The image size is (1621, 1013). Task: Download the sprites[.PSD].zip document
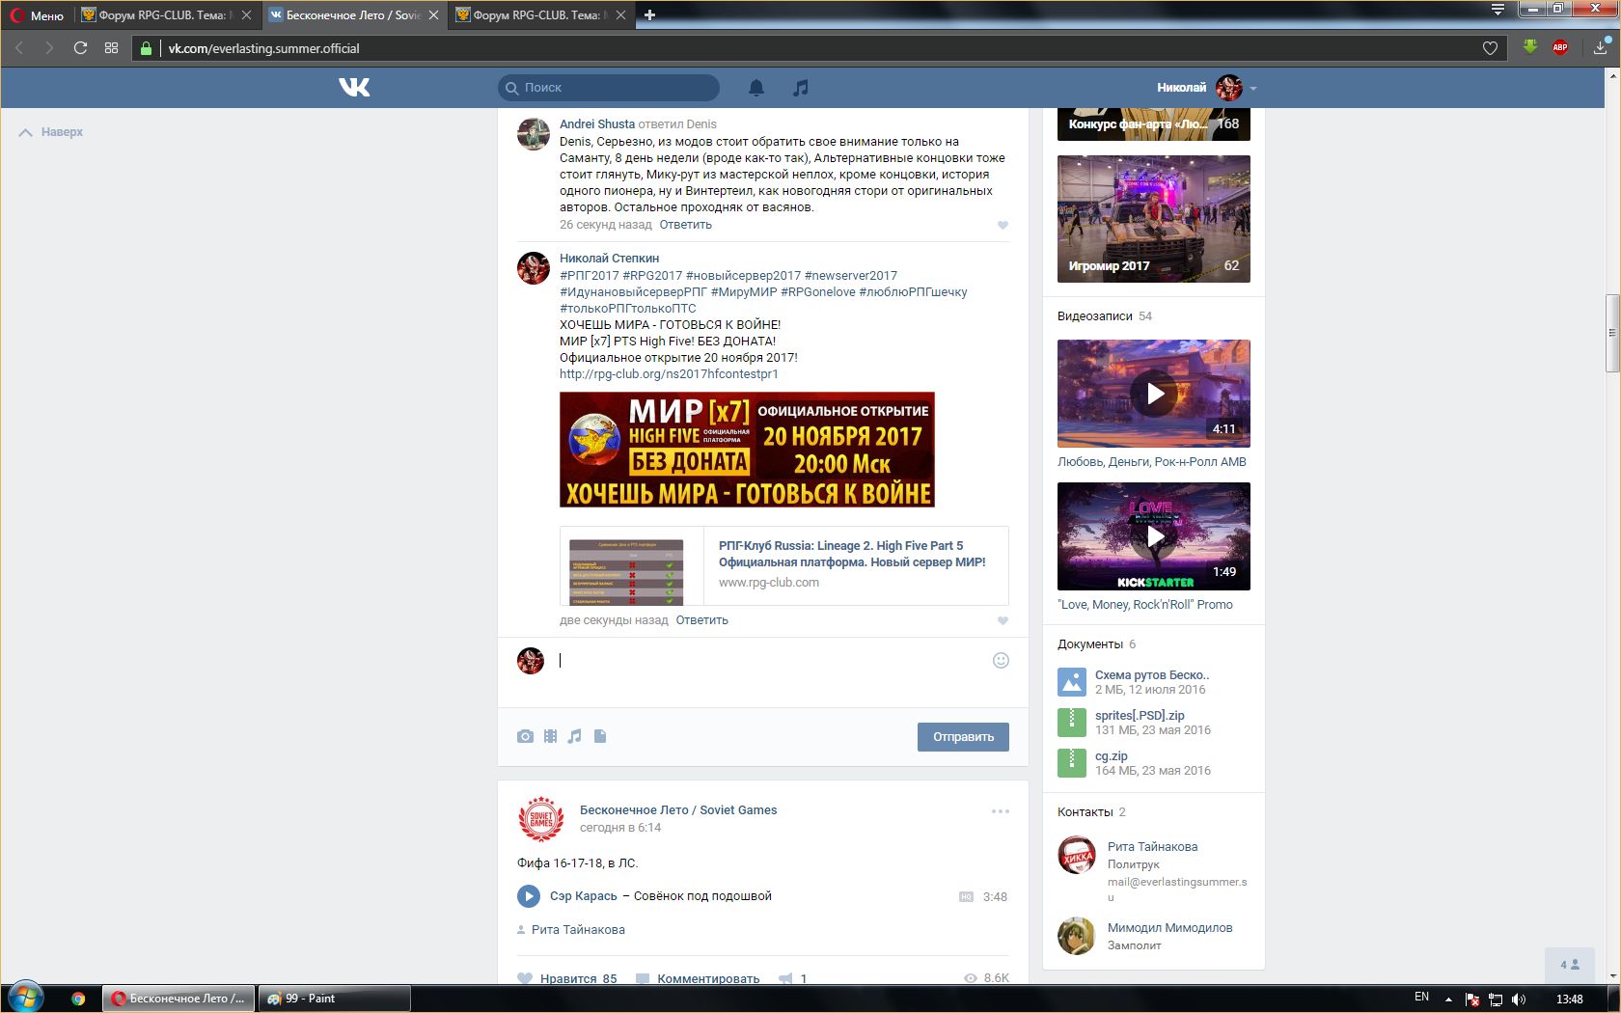(x=1140, y=716)
